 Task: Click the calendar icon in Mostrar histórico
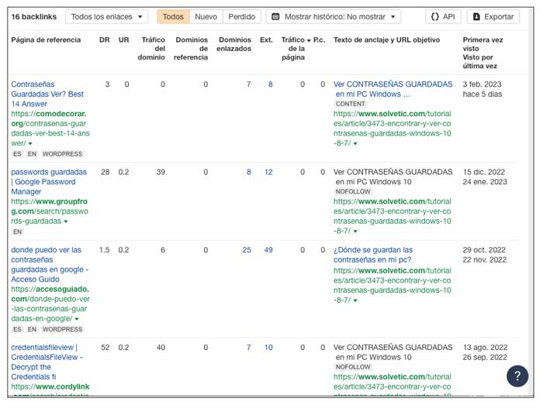click(x=276, y=16)
